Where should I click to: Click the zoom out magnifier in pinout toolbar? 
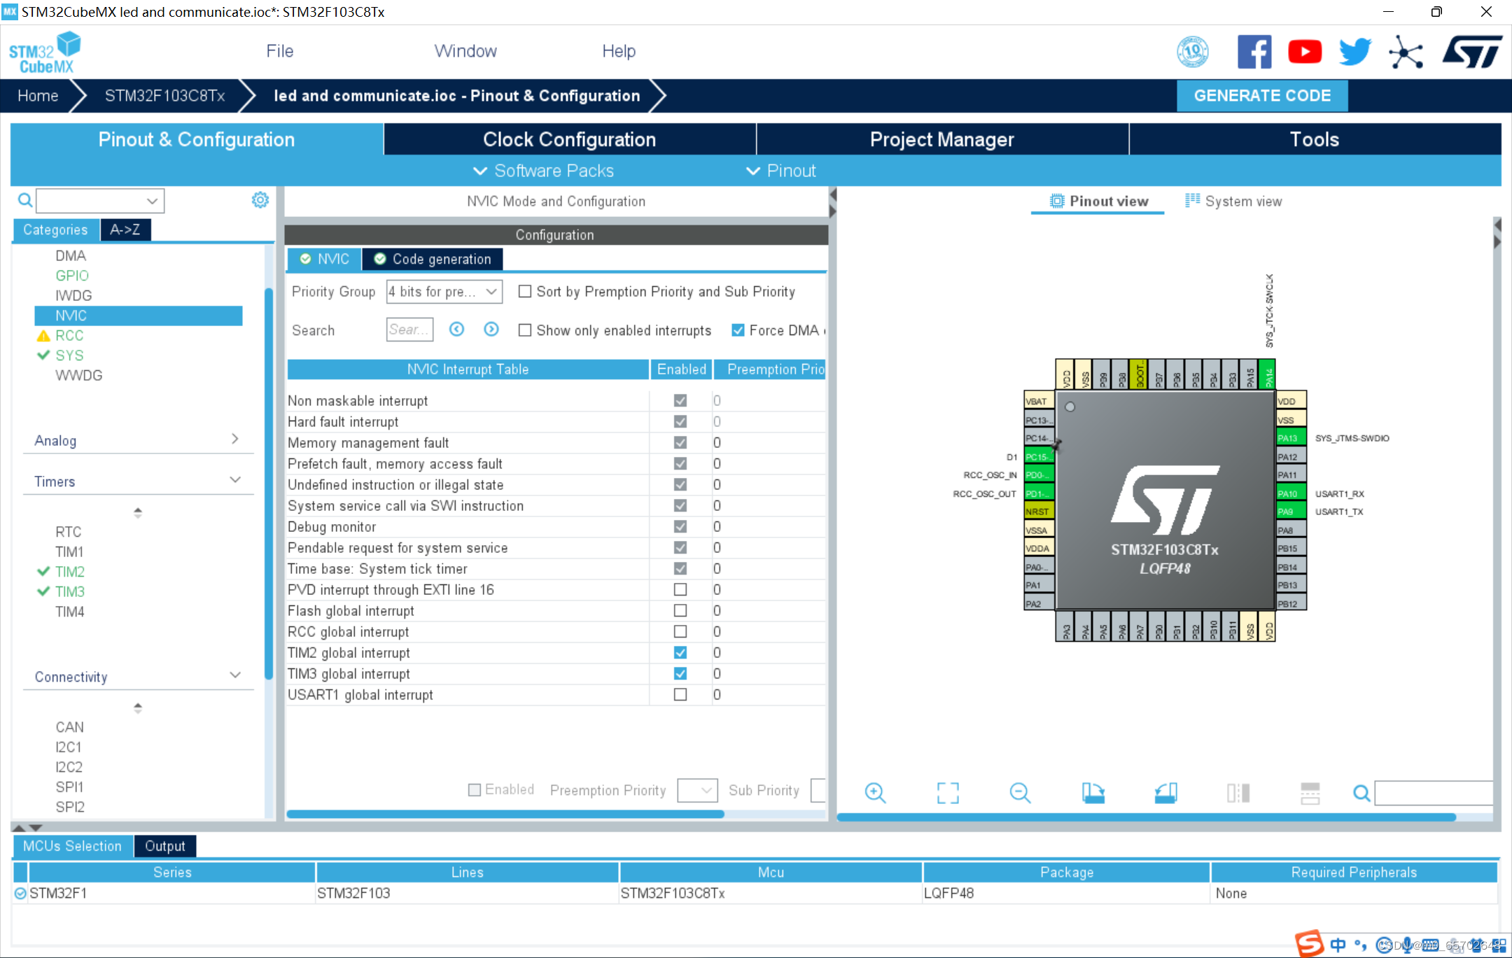(1020, 792)
